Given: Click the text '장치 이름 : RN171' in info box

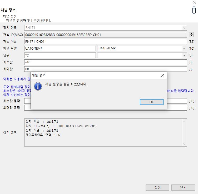Looking at the screenshot, I should [x=42, y=121].
